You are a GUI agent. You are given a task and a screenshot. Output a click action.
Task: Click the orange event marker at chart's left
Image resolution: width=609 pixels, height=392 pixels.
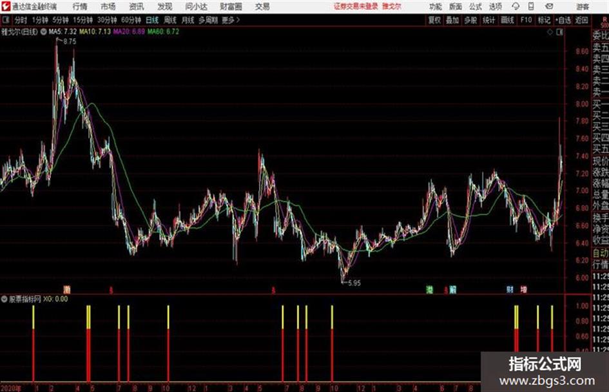(67, 289)
